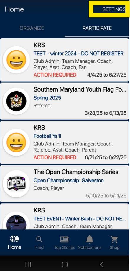
Task: Select the PARTICIPATE tab
Action: pyautogui.click(x=97, y=28)
